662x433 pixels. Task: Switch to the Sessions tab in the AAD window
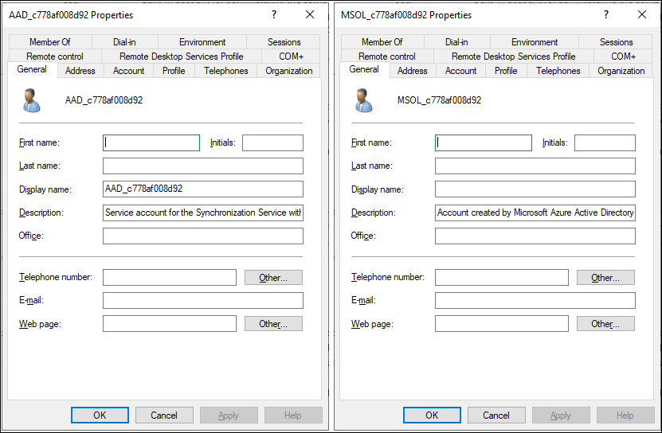284,41
